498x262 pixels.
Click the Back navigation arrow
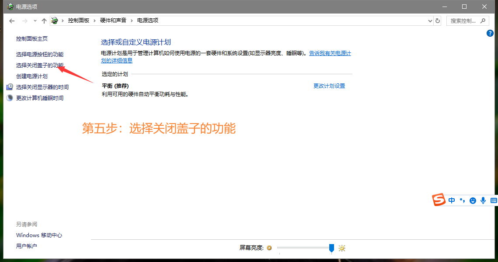click(12, 21)
